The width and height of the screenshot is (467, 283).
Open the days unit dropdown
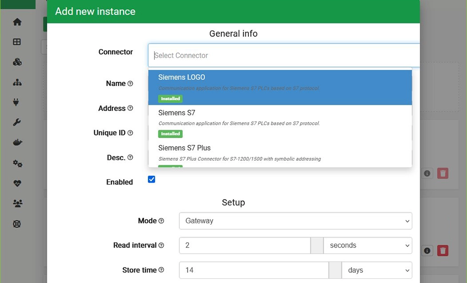377,270
